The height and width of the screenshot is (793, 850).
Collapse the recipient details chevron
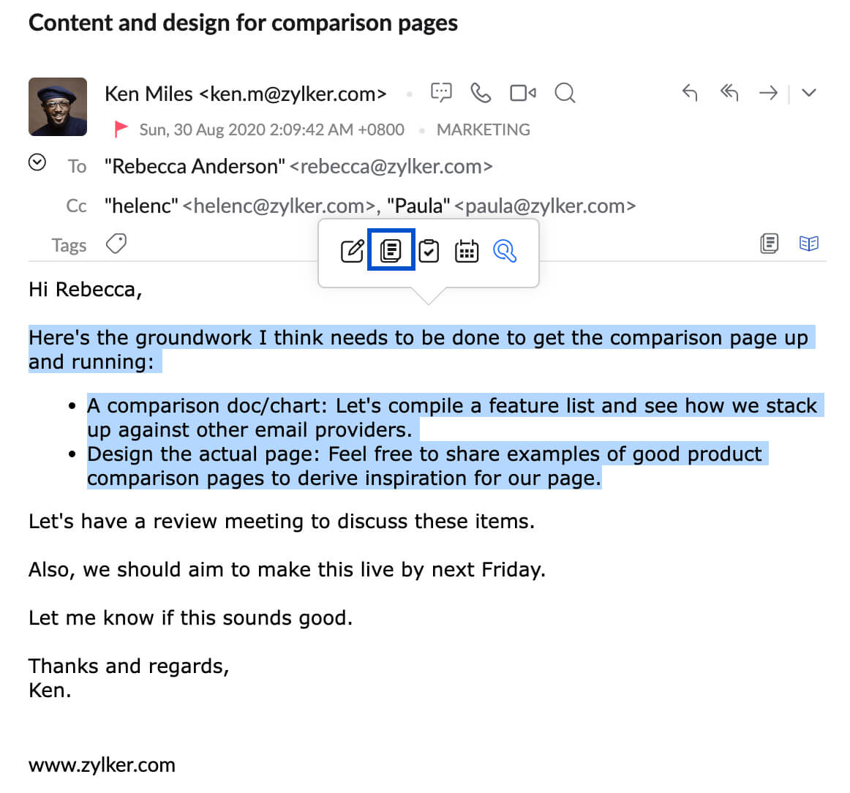point(37,162)
